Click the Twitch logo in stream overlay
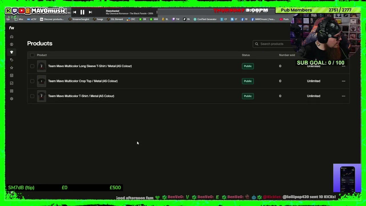366x206 pixels. pyautogui.click(x=15, y=11)
